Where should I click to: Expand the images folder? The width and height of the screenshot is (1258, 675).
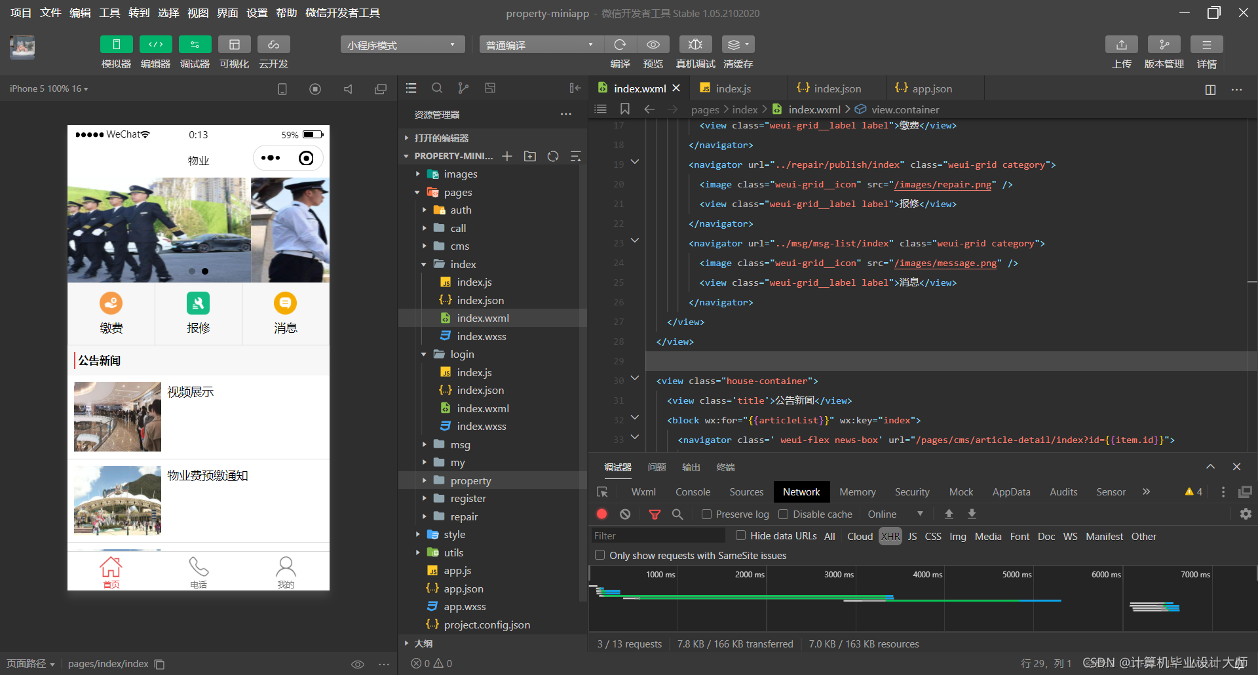pos(417,174)
